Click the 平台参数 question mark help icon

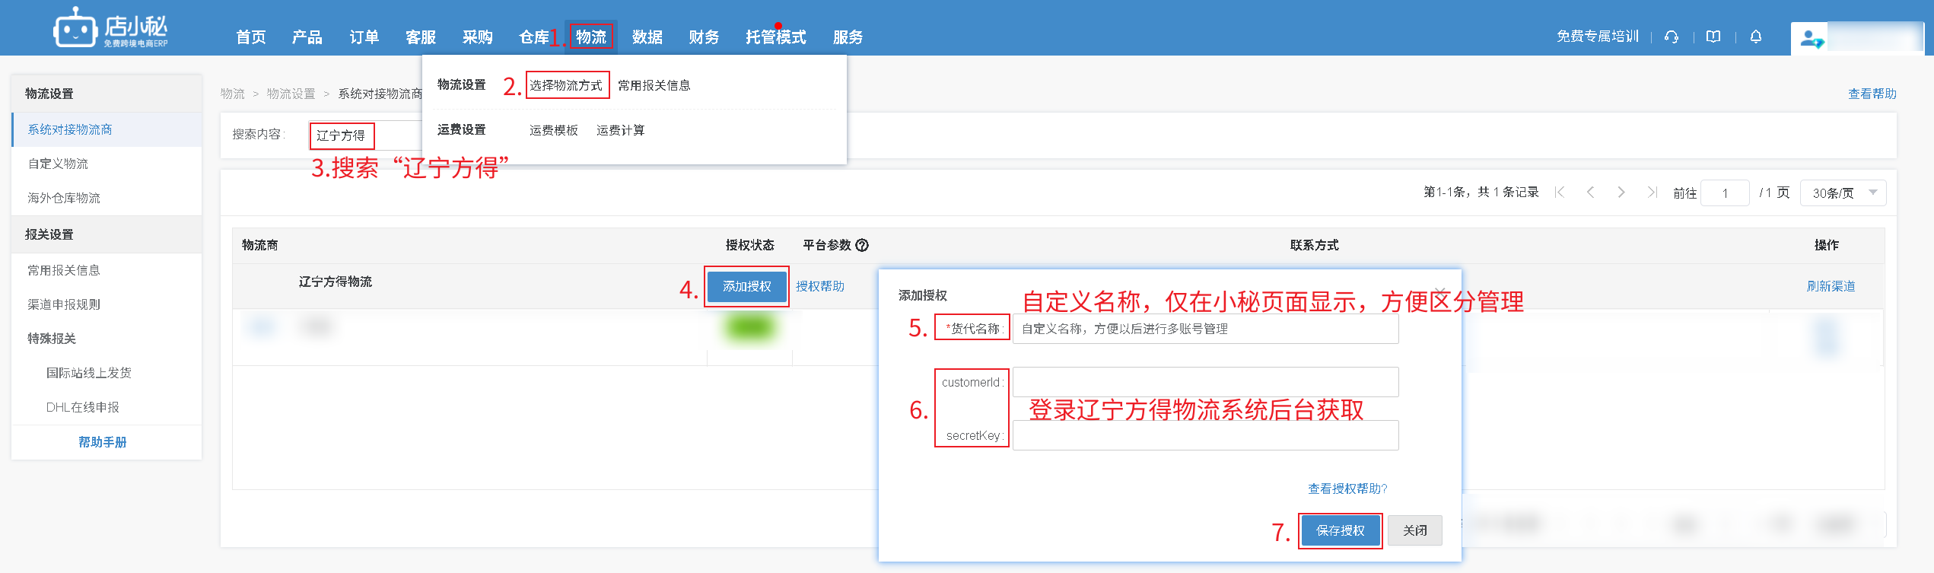[862, 245]
